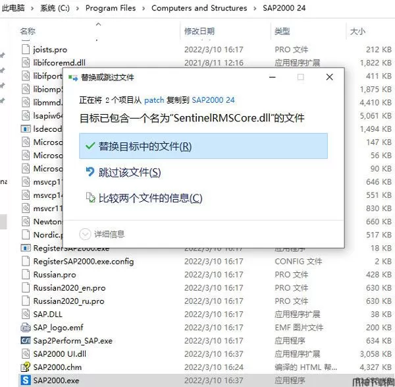Viewport: 395px width, 387px height.
Task: Choose Replace the file in the destination
Action: pos(203,146)
